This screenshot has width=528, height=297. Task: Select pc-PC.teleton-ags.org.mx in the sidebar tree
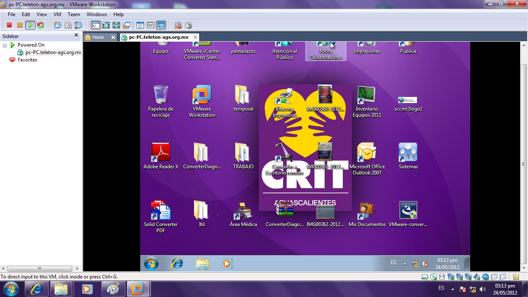coord(53,52)
